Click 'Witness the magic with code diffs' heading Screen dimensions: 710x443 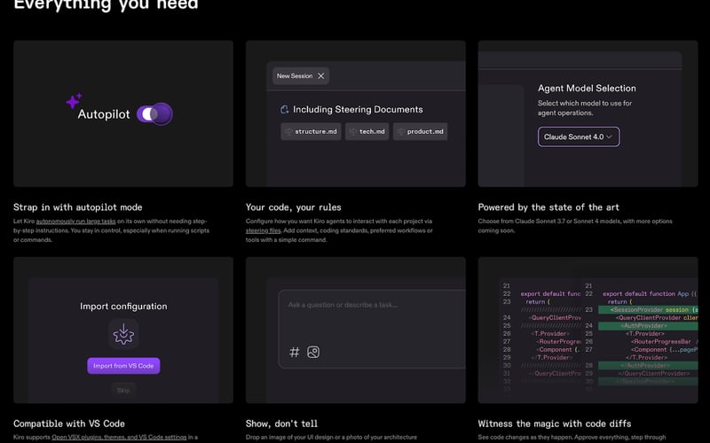tap(555, 424)
